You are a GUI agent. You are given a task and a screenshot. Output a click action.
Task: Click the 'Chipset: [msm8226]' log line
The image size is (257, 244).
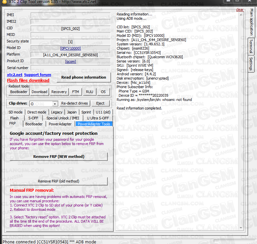point(133,48)
